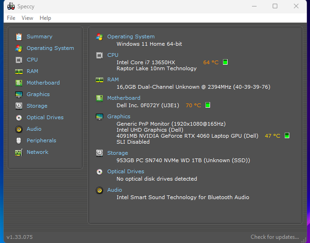310x243 pixels.
Task: Click the Audio speaker icon in main panel
Action: [x=99, y=190]
